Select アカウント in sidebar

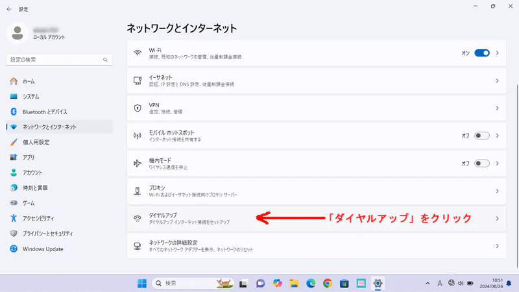pyautogui.click(x=60, y=173)
